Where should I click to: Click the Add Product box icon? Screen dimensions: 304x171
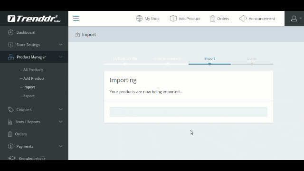173,19
